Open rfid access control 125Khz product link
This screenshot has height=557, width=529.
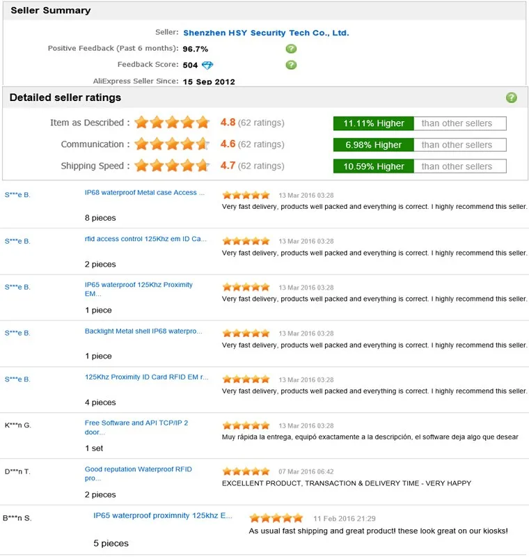click(x=145, y=239)
